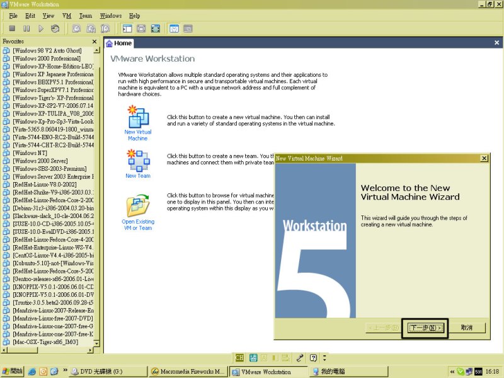Image resolution: width=504 pixels, height=378 pixels.
Task: Click the New Virtual Machine icon
Action: tap(138, 117)
